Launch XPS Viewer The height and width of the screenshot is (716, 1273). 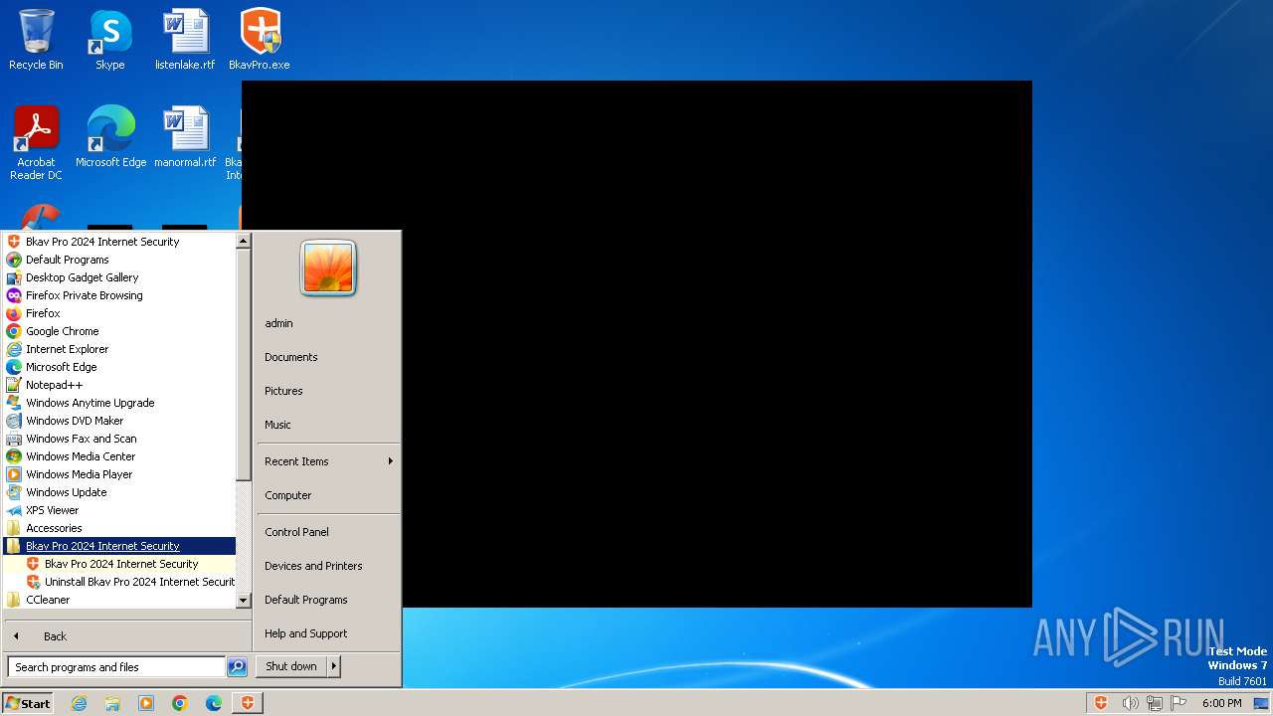119,510
